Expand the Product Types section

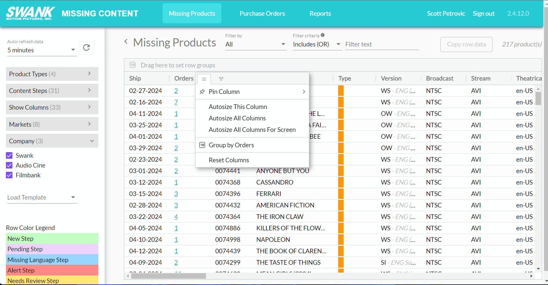point(52,74)
